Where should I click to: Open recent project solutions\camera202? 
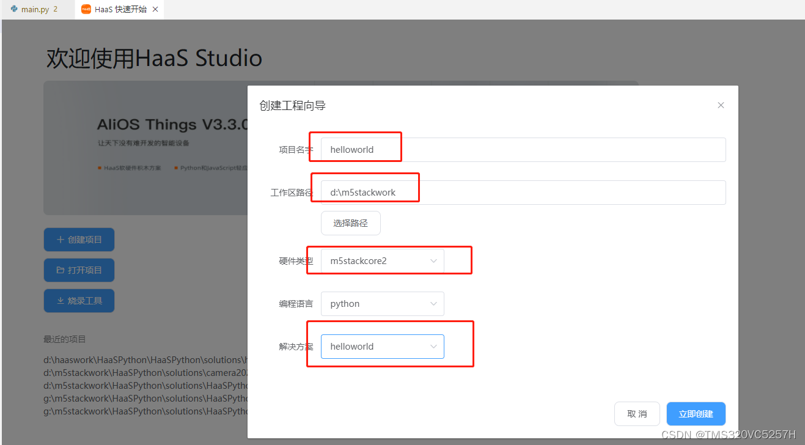(x=145, y=373)
